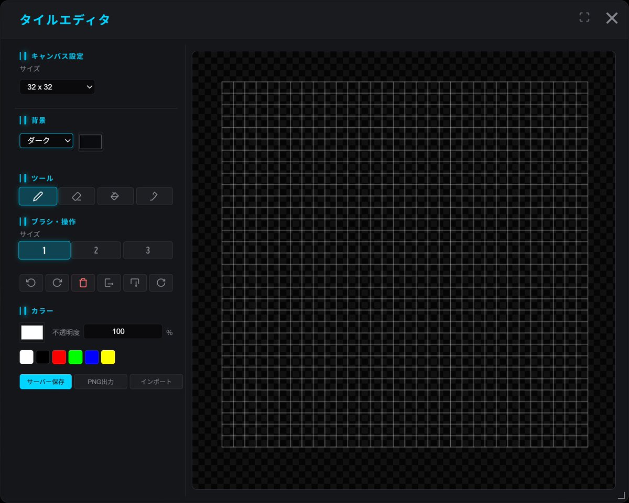Pick the black palette color
629x503 pixels.
click(43, 357)
